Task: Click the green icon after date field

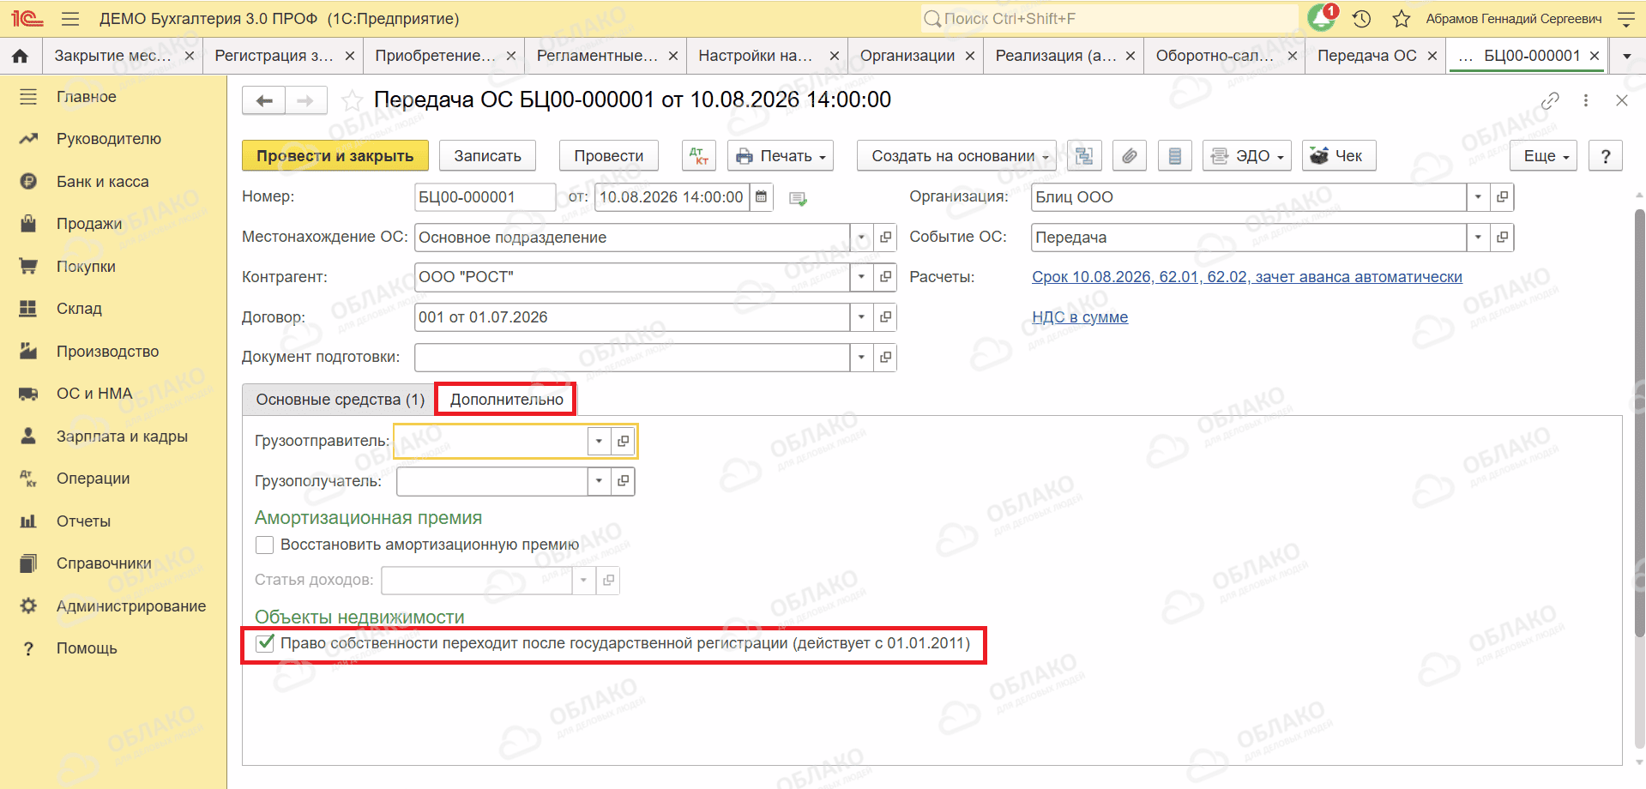Action: pos(798,198)
